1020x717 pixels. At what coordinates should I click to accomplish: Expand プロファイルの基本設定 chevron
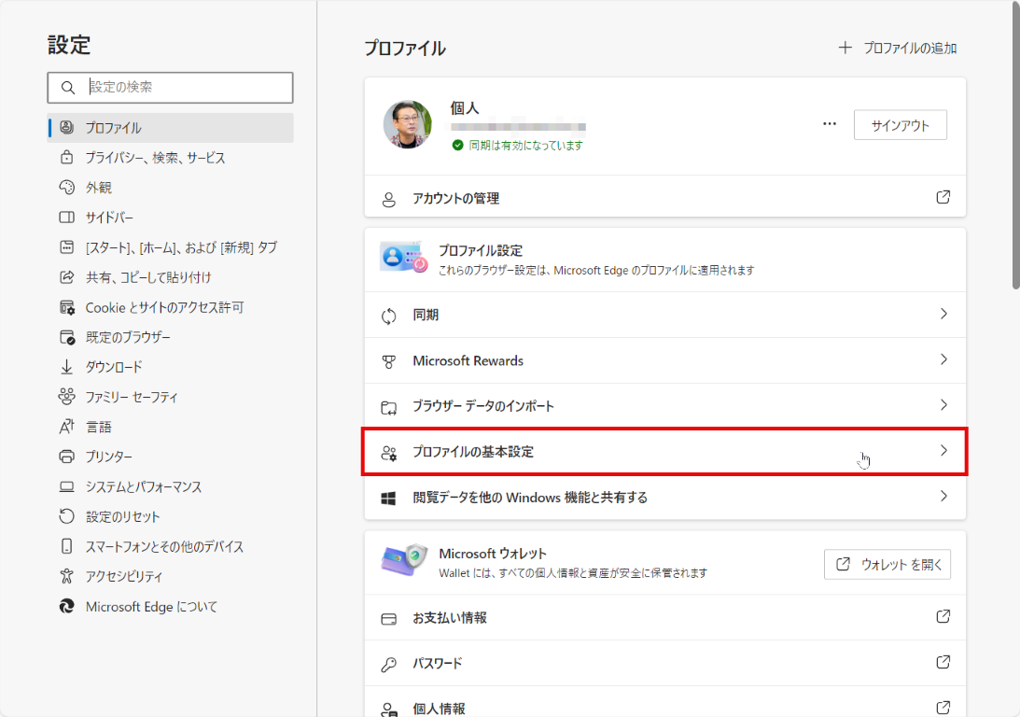point(943,451)
